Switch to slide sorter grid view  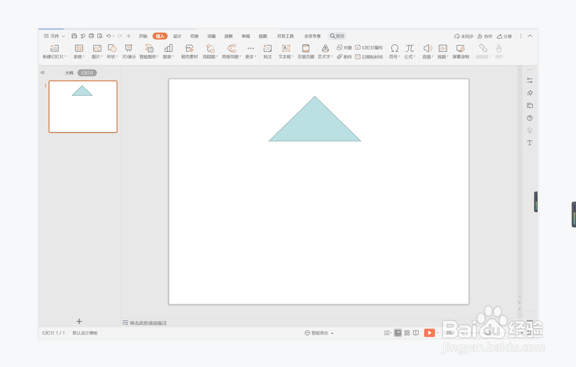(x=407, y=333)
